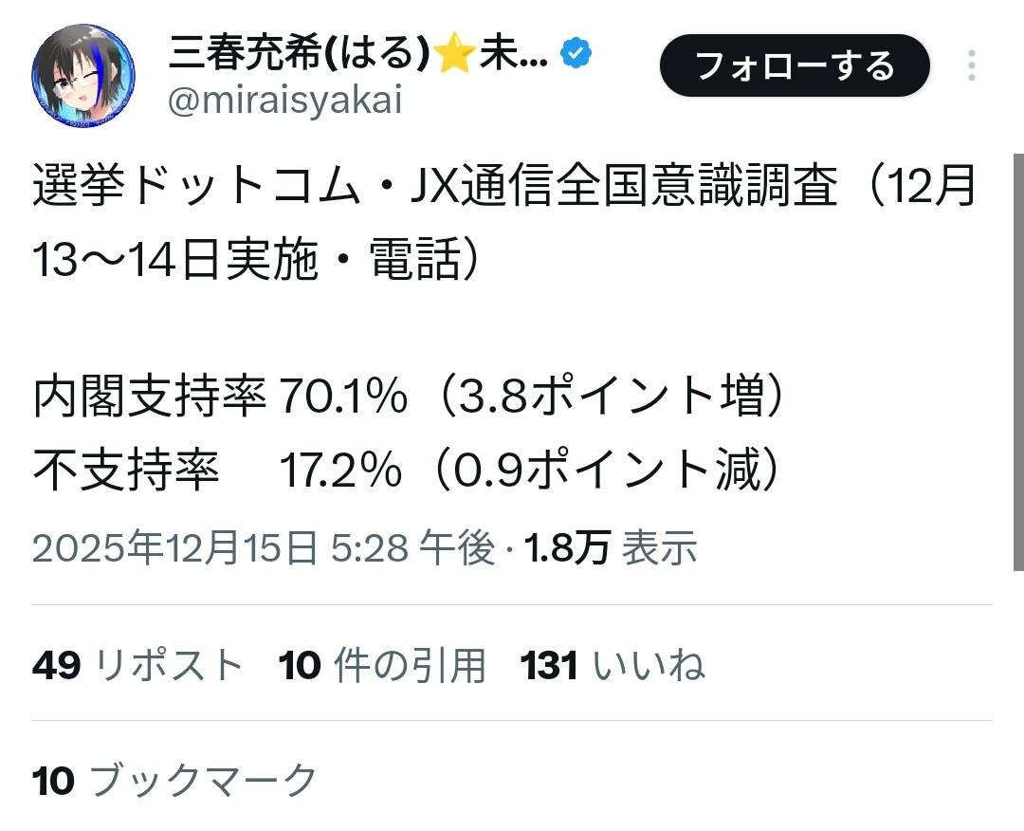Click the 不支持率 17.2% text
Viewport: 1024px width, 831px height.
pos(216,470)
